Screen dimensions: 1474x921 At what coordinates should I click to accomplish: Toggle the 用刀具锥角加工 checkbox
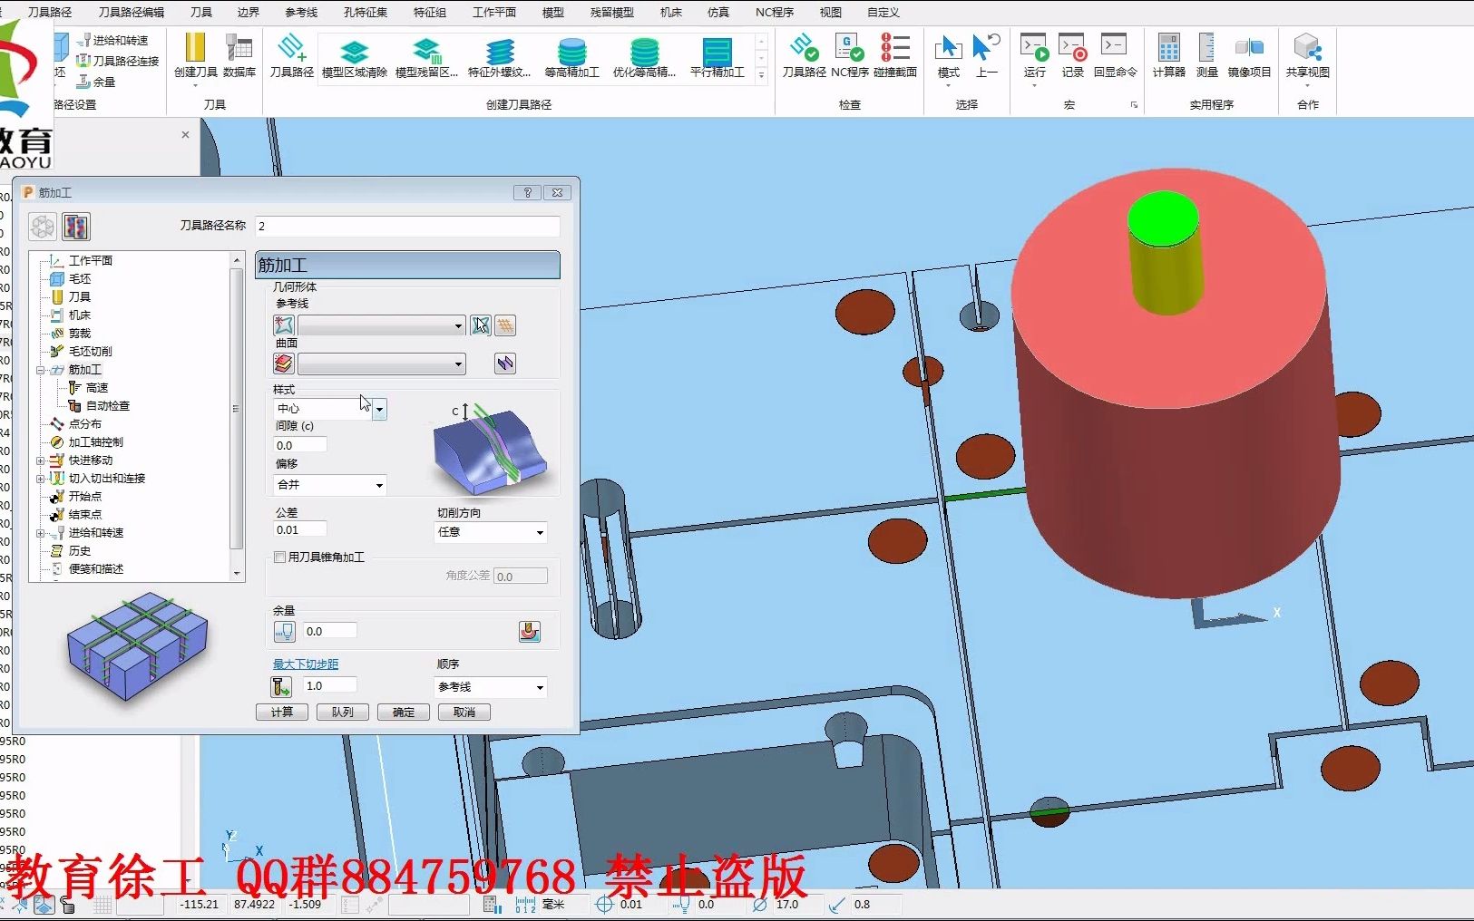[x=280, y=557]
